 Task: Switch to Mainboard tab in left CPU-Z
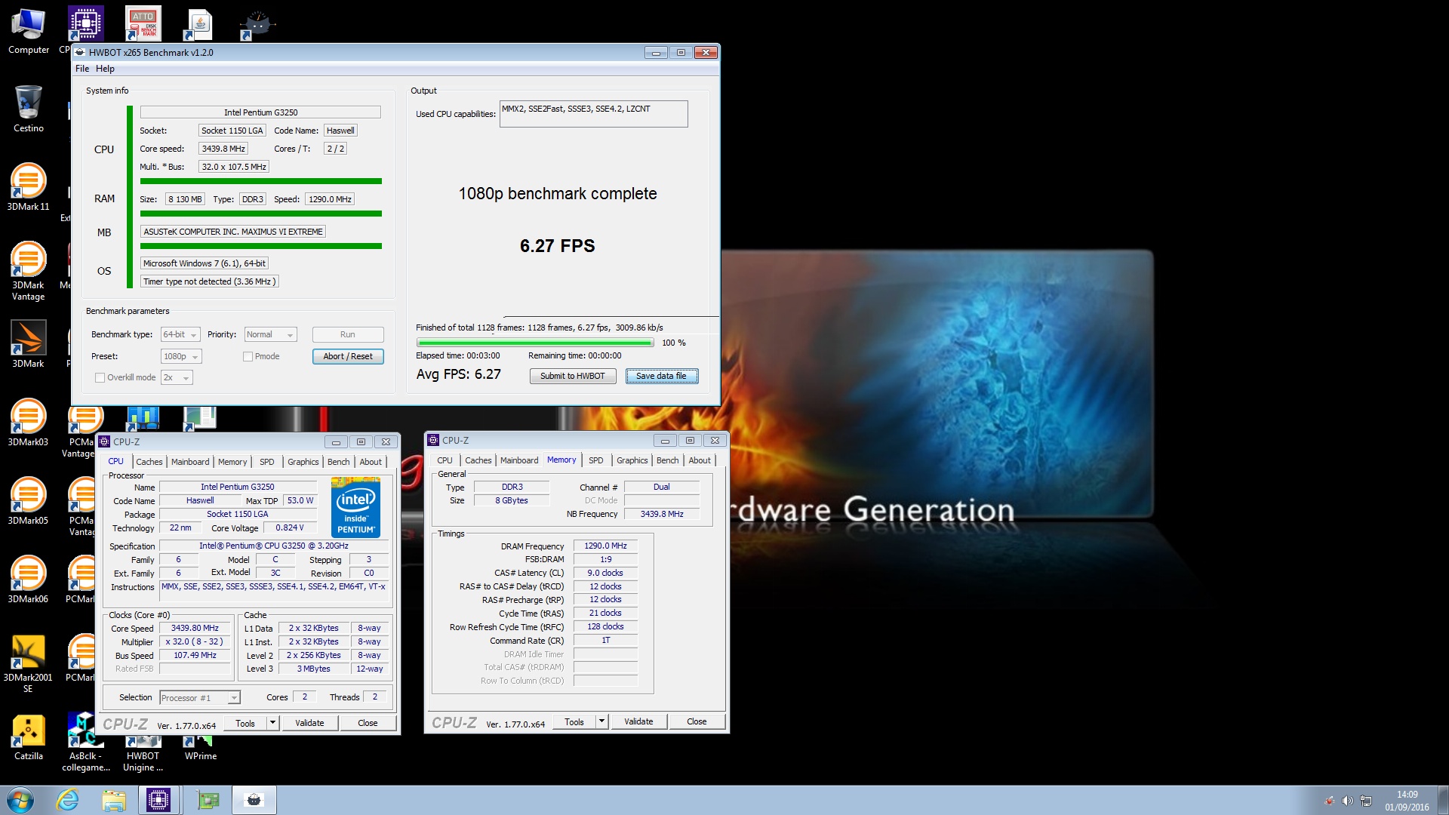pyautogui.click(x=190, y=462)
